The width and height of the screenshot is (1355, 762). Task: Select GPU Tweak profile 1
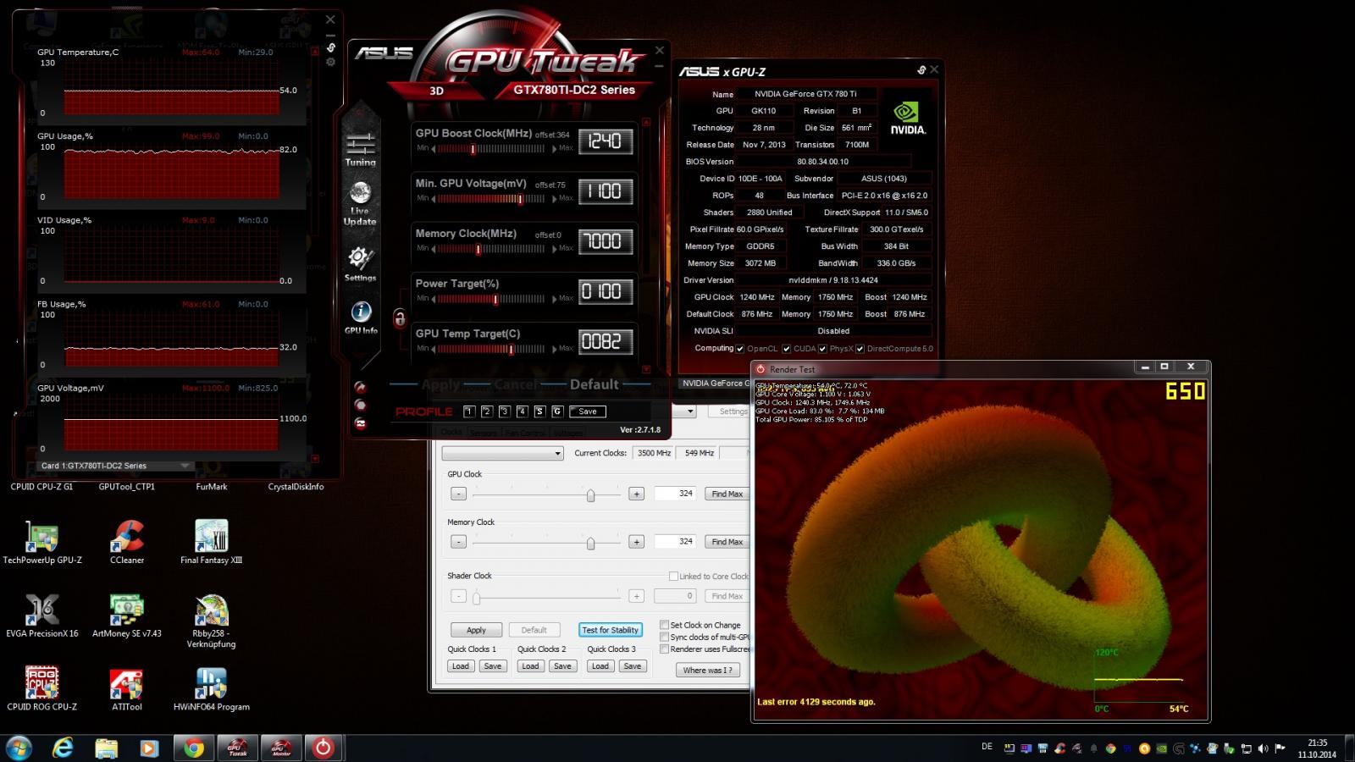[469, 411]
